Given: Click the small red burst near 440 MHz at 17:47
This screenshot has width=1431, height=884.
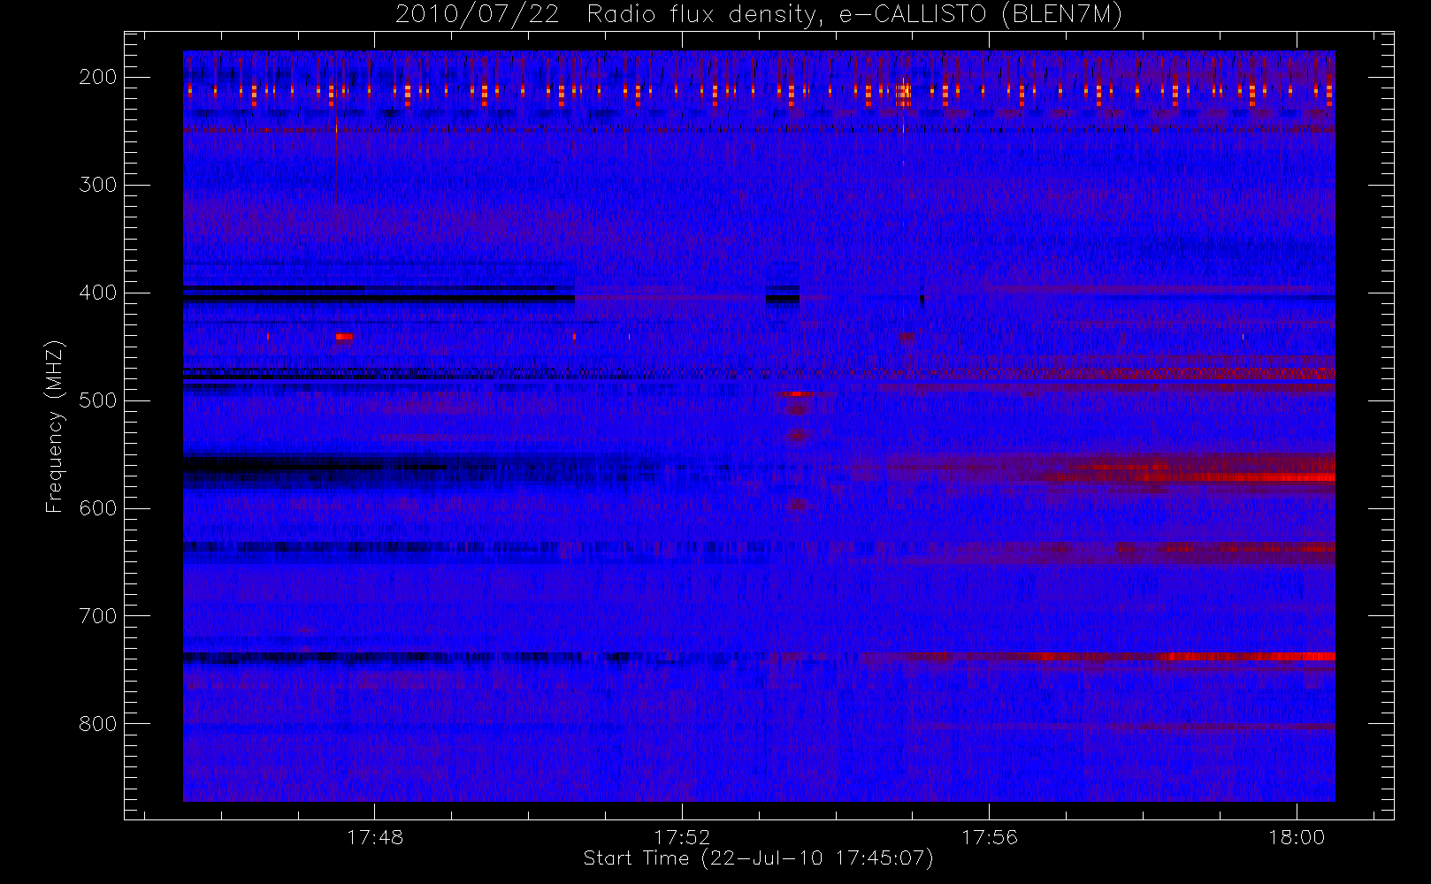Looking at the screenshot, I should (x=345, y=336).
